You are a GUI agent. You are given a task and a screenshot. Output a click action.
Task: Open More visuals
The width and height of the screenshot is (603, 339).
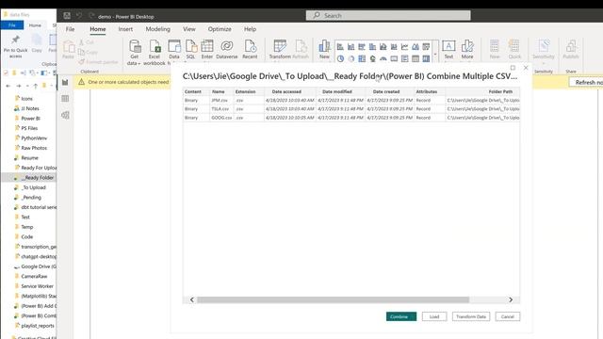[x=467, y=50]
